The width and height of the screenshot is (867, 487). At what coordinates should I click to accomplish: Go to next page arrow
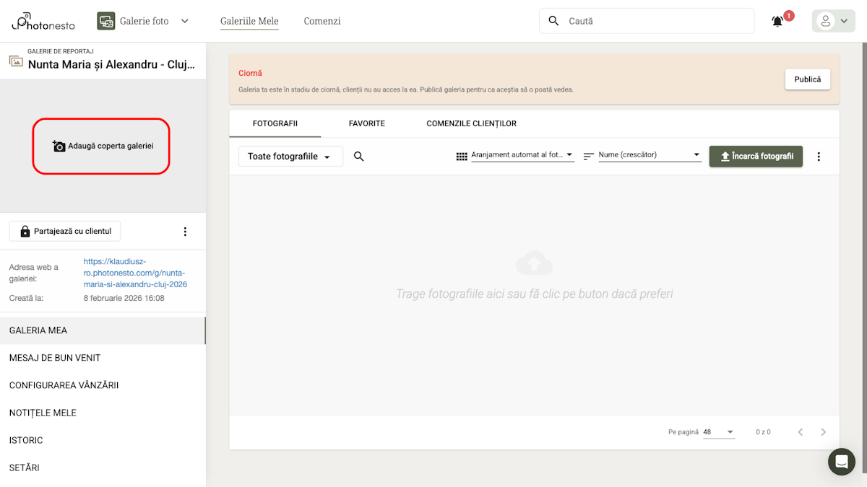823,432
